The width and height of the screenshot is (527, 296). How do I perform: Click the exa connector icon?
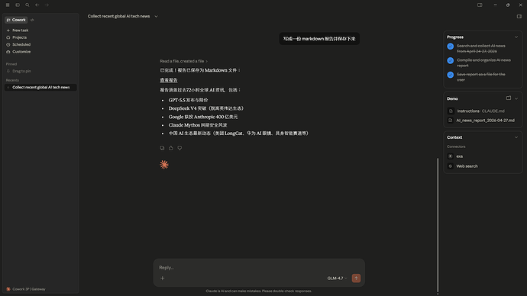(x=451, y=156)
